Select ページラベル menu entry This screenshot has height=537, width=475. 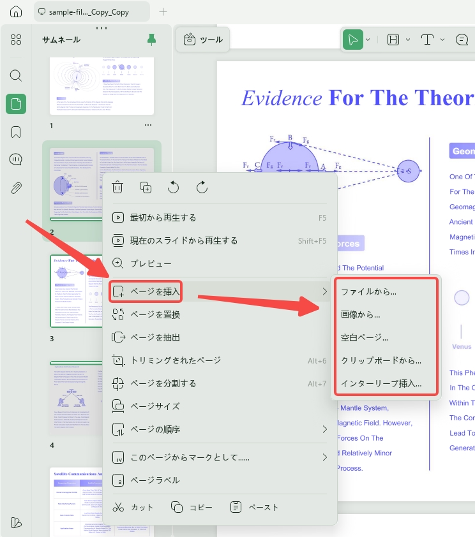coord(220,480)
